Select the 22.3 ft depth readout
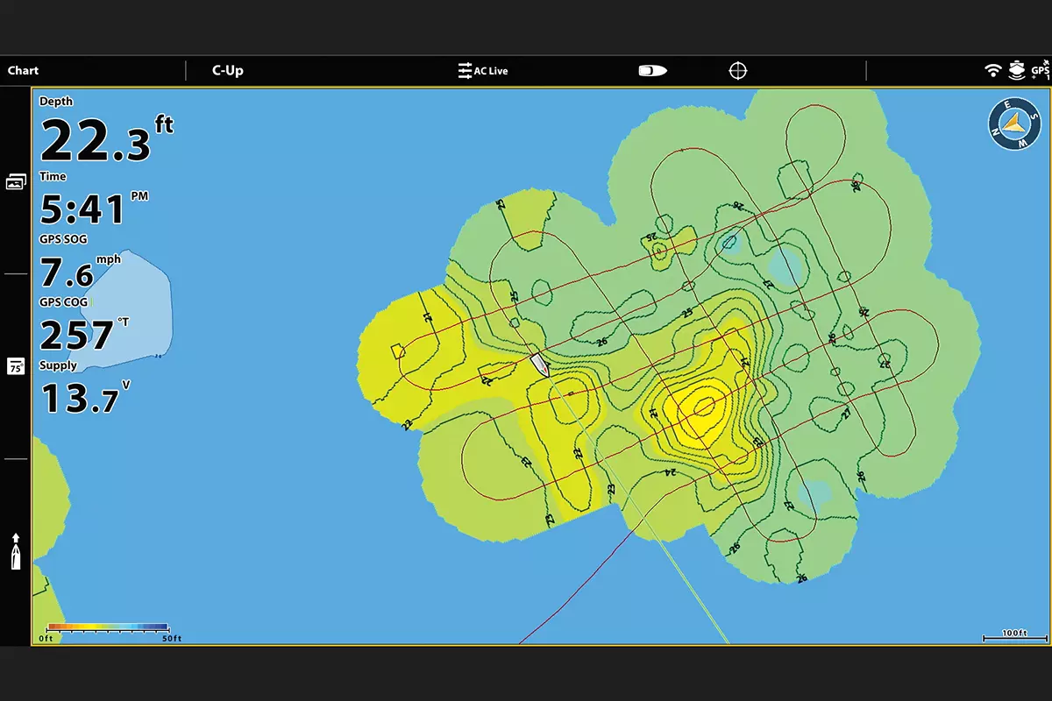 pyautogui.click(x=107, y=138)
